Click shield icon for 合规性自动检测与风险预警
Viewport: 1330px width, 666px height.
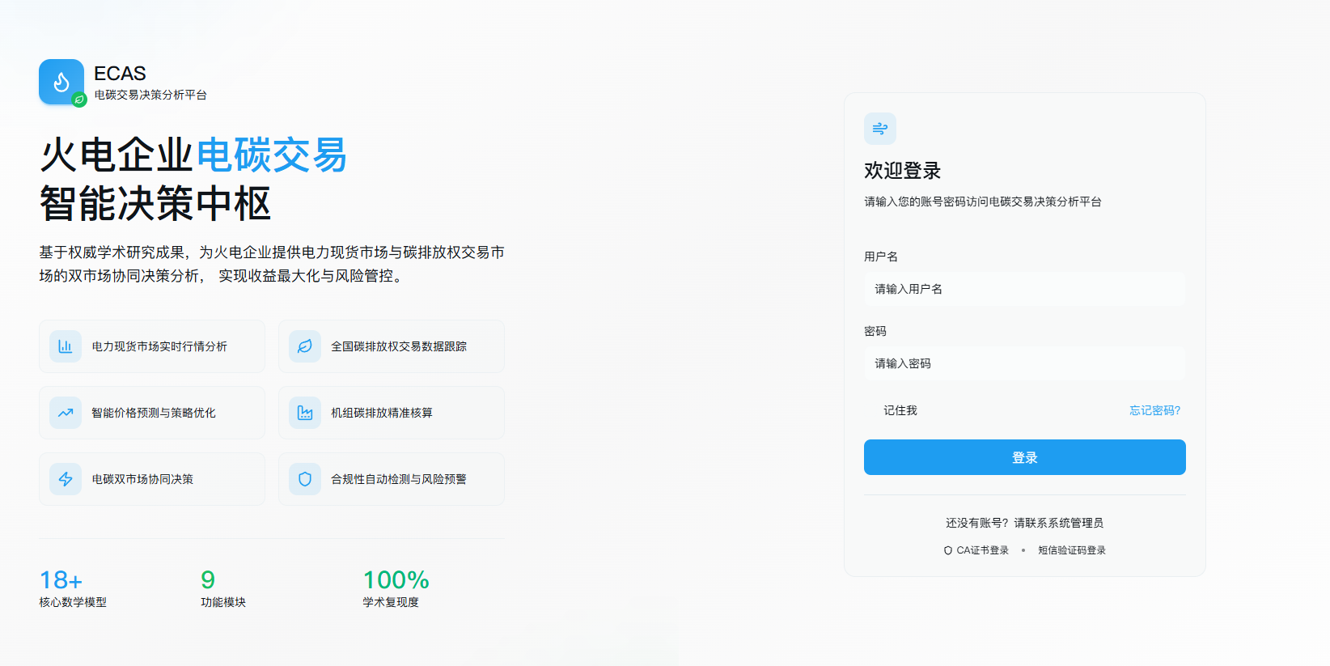coord(305,479)
